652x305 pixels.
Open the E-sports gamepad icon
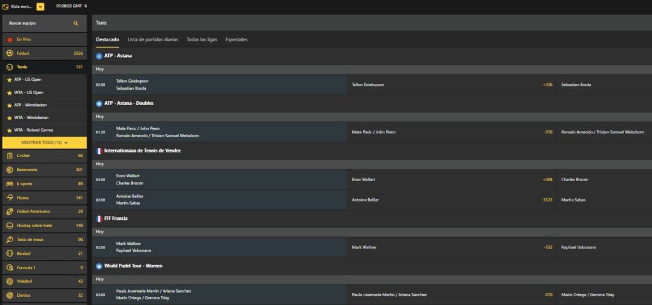tap(10, 184)
